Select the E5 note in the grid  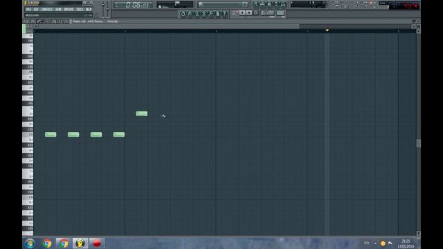(141, 113)
